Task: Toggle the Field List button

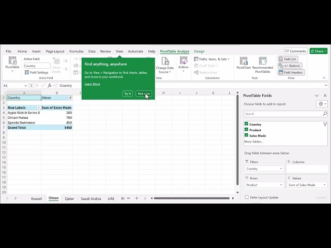Action: [x=288, y=59]
